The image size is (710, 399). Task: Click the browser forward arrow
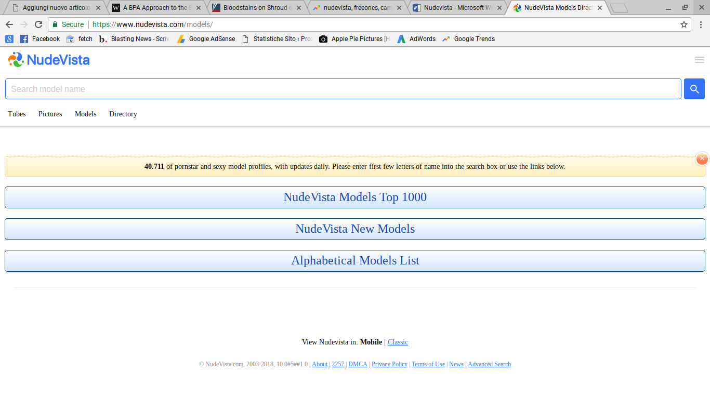click(x=24, y=24)
